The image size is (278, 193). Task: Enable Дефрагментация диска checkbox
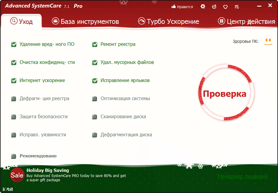click(x=95, y=135)
